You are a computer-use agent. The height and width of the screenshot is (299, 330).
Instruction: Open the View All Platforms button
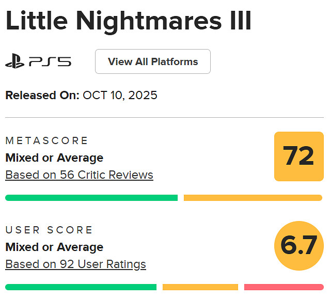(x=152, y=61)
